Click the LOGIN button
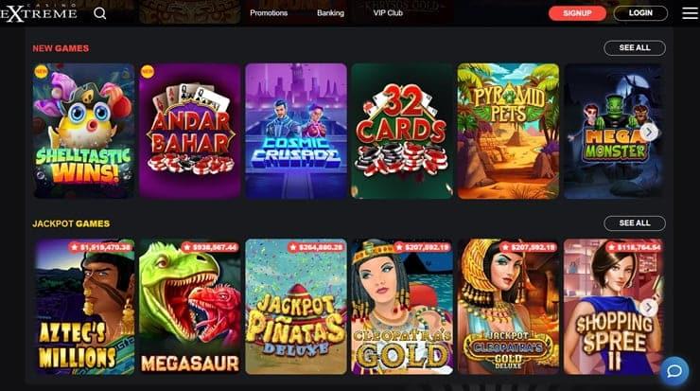The height and width of the screenshot is (391, 700). coord(640,13)
